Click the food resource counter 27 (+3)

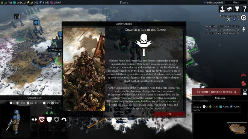pos(6,2)
